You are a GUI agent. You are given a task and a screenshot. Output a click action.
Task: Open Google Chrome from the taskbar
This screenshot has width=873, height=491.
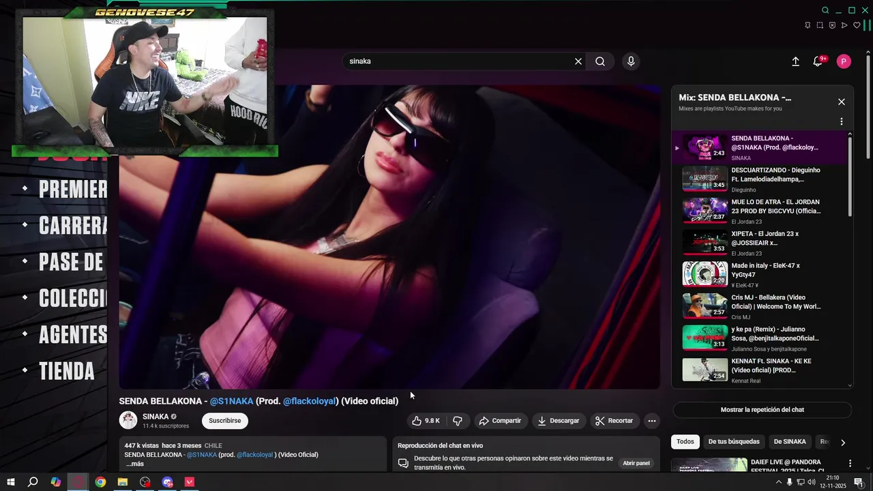click(100, 482)
